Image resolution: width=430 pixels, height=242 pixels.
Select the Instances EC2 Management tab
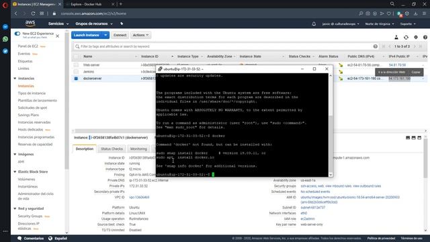pyautogui.click(x=36, y=4)
